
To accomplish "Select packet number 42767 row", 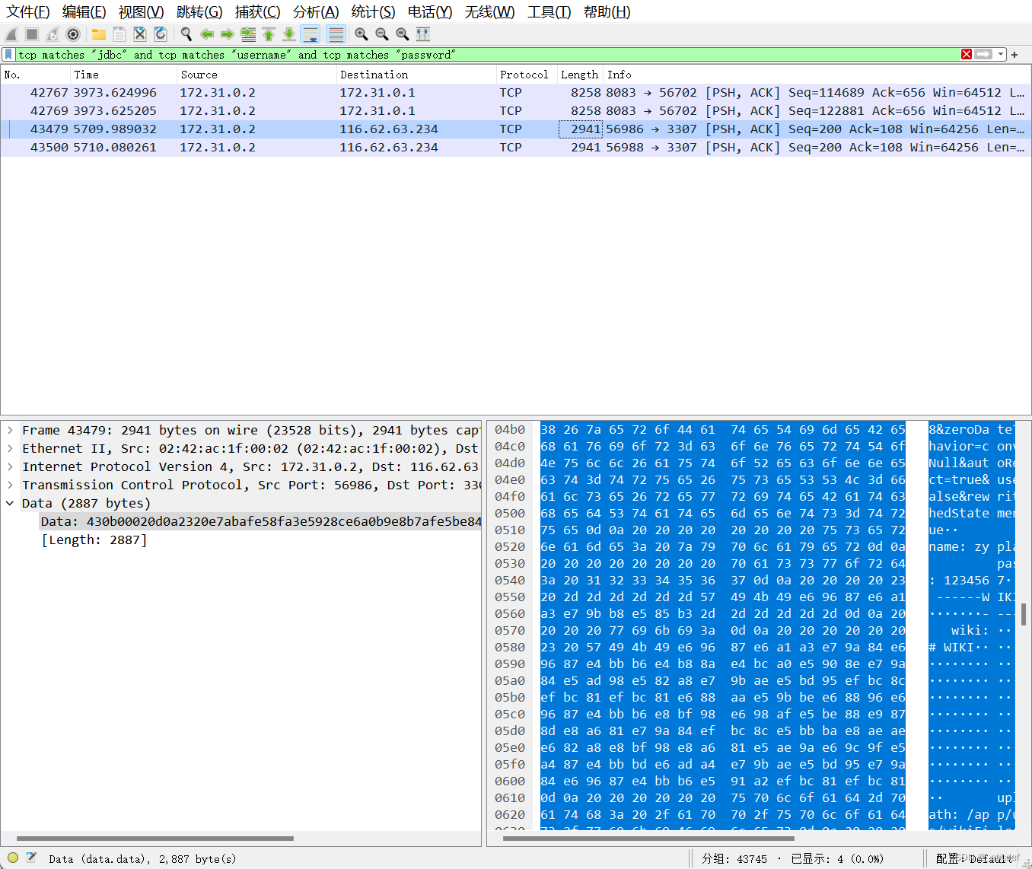I will point(515,93).
